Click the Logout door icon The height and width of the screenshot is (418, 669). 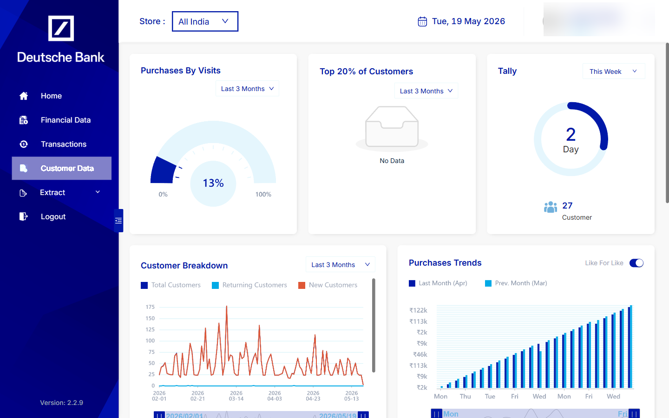click(x=24, y=216)
